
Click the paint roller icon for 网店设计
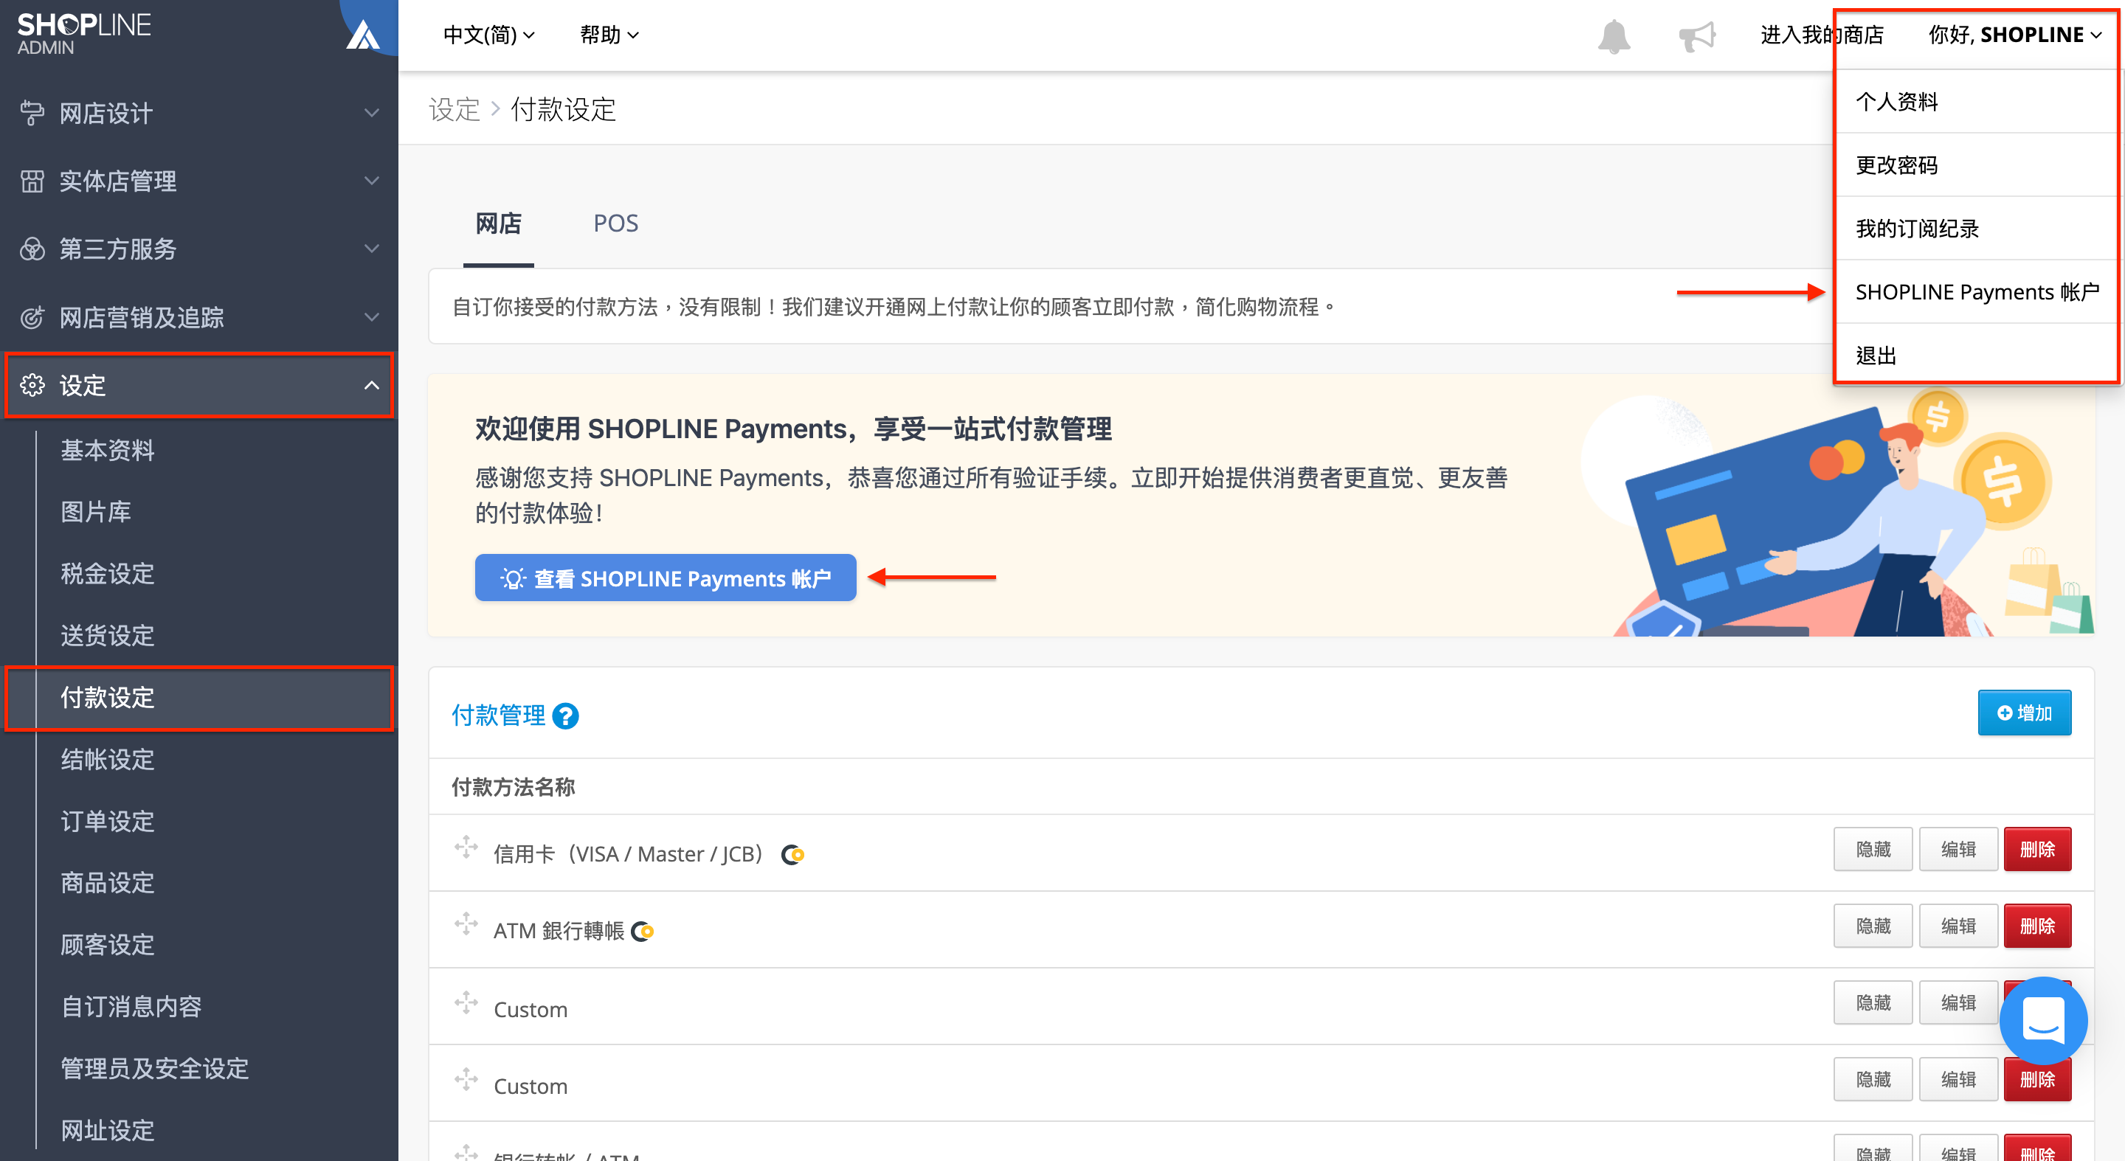32,113
